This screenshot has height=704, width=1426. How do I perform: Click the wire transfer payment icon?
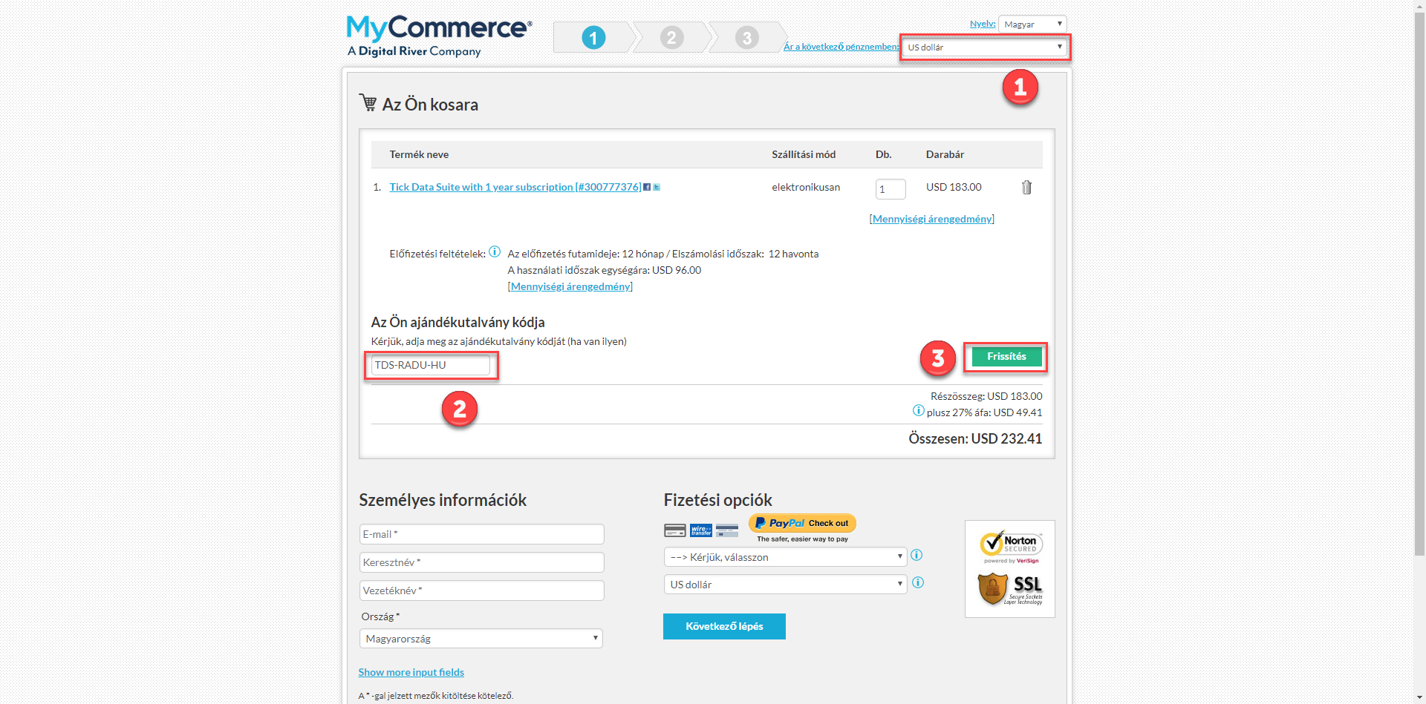click(701, 530)
